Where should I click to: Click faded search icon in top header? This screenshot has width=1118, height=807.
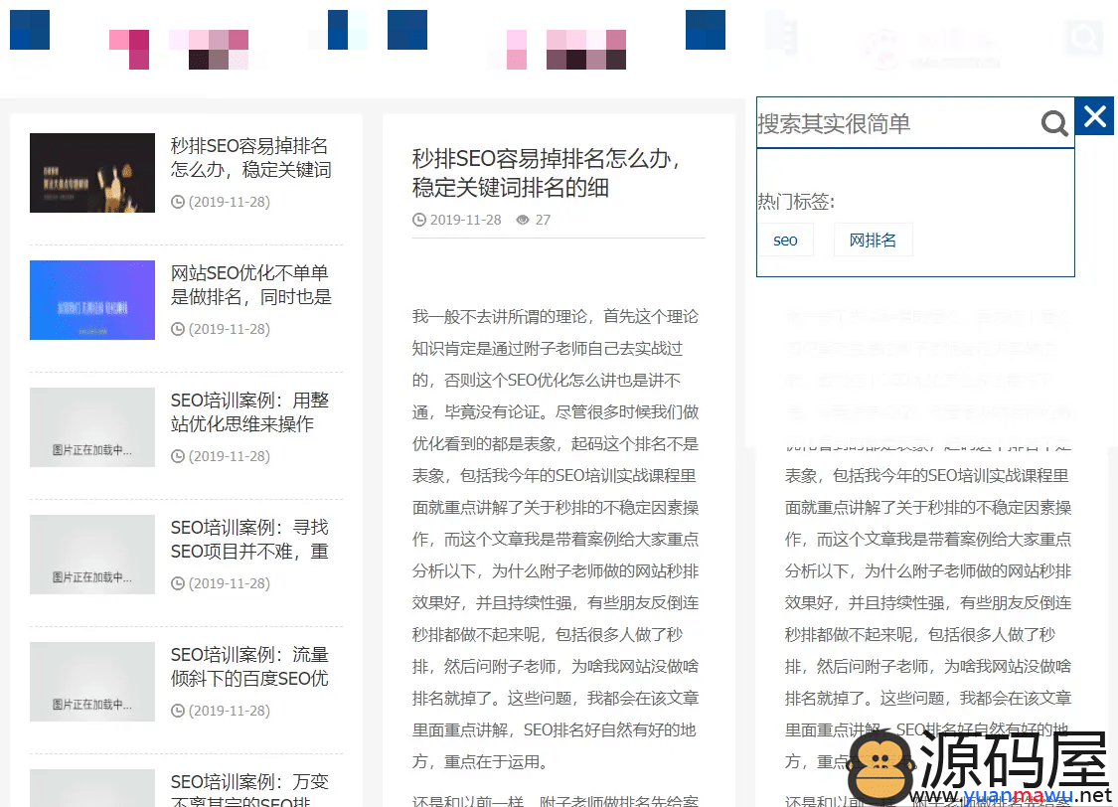[x=1084, y=37]
